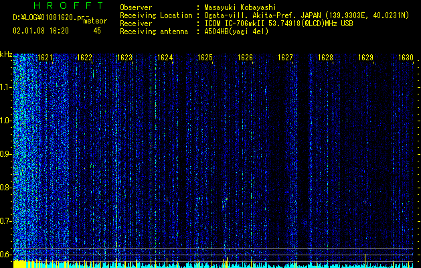Click the Receiving Location label

click(x=156, y=15)
